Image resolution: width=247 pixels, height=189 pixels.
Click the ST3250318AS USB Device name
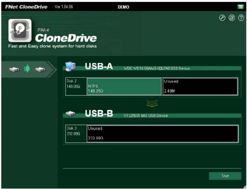coord(146,115)
